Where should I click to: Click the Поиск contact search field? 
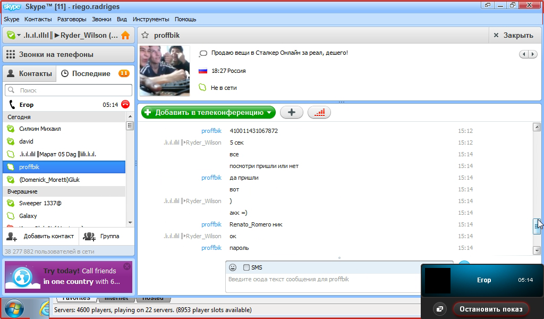tap(69, 90)
